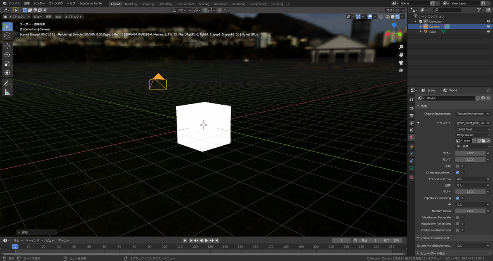This screenshot has width=493, height=261.
Task: Click the new scene copy icon
Action: click(432, 3)
